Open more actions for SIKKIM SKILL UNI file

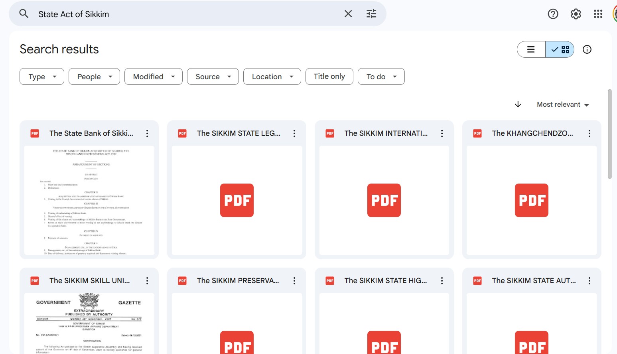click(147, 281)
